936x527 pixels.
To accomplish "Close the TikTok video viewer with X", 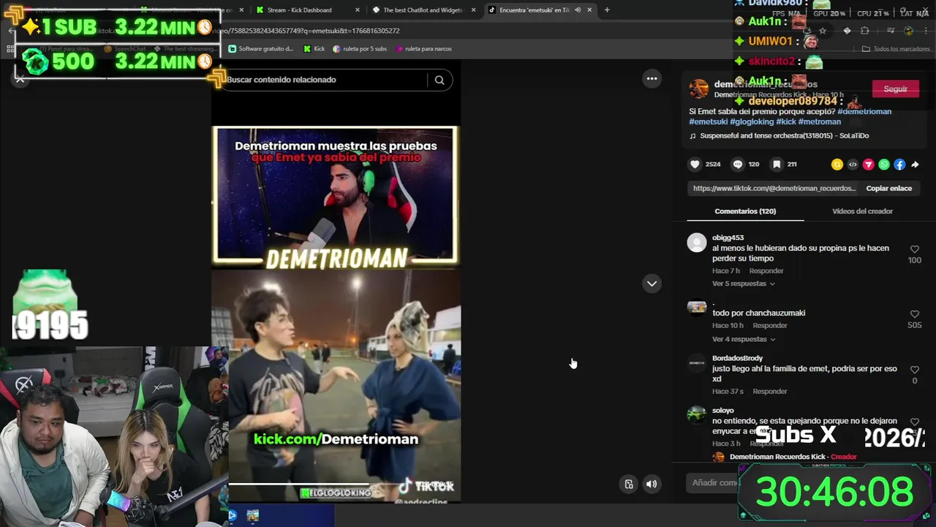I will 20,79.
